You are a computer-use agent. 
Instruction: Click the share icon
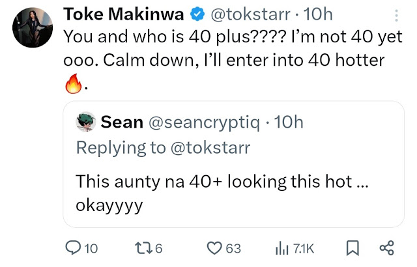click(x=386, y=248)
